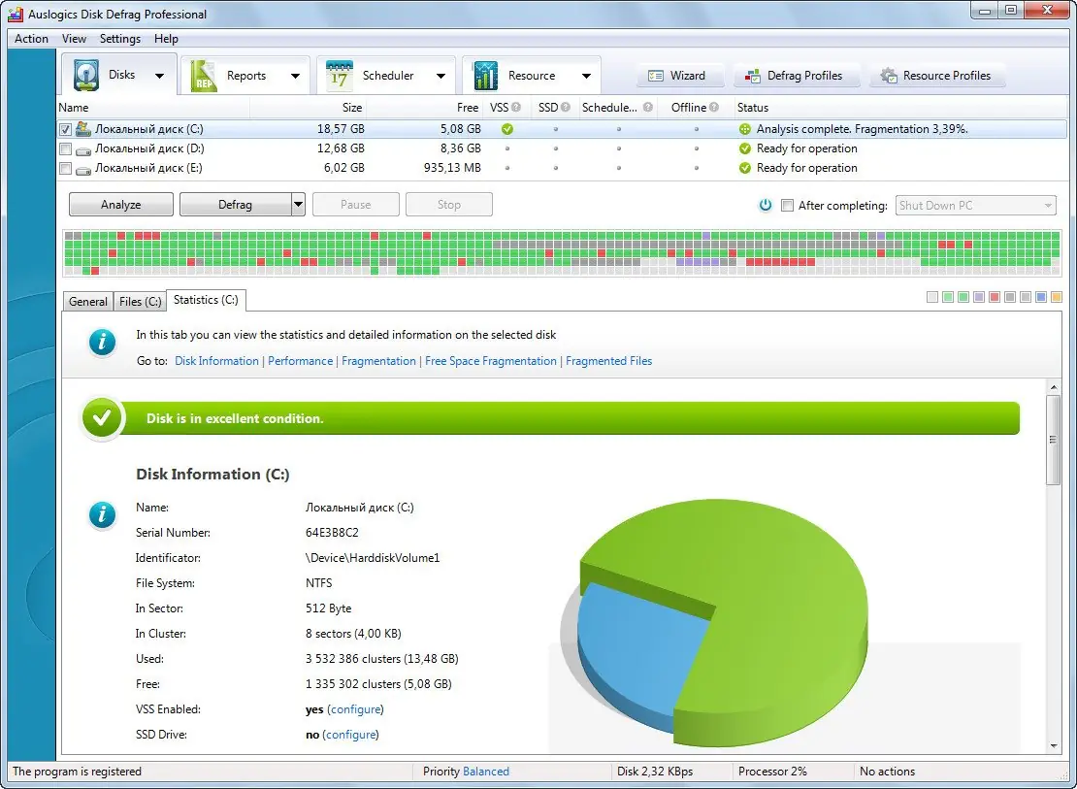Click the blue legend color swatch
1077x789 pixels.
point(1040,297)
